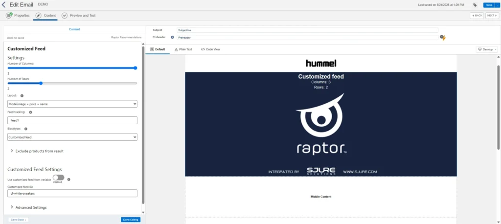Click the info icon next to Feed tracking
The width and height of the screenshot is (501, 224).
point(31,112)
